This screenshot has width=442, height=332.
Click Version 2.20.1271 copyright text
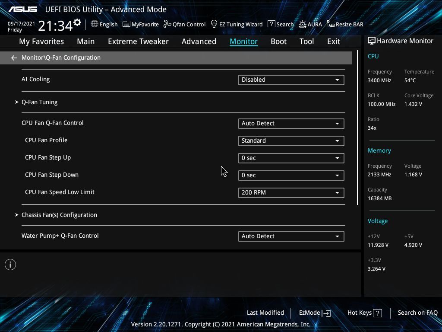221,324
